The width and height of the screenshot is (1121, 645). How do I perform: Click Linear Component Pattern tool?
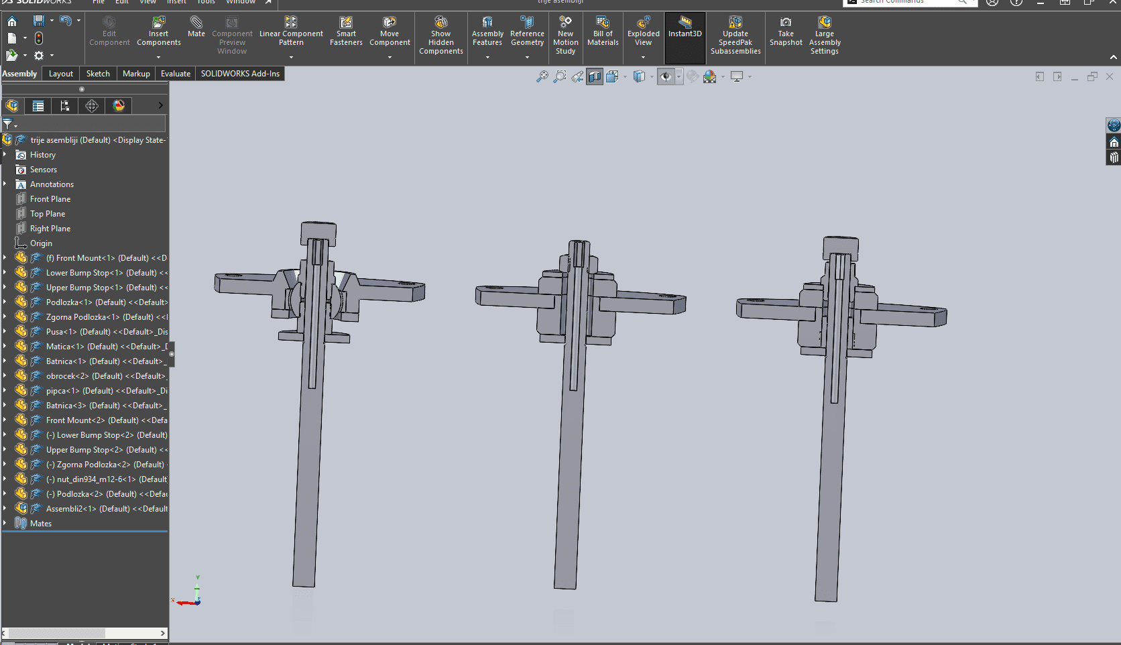(x=291, y=32)
